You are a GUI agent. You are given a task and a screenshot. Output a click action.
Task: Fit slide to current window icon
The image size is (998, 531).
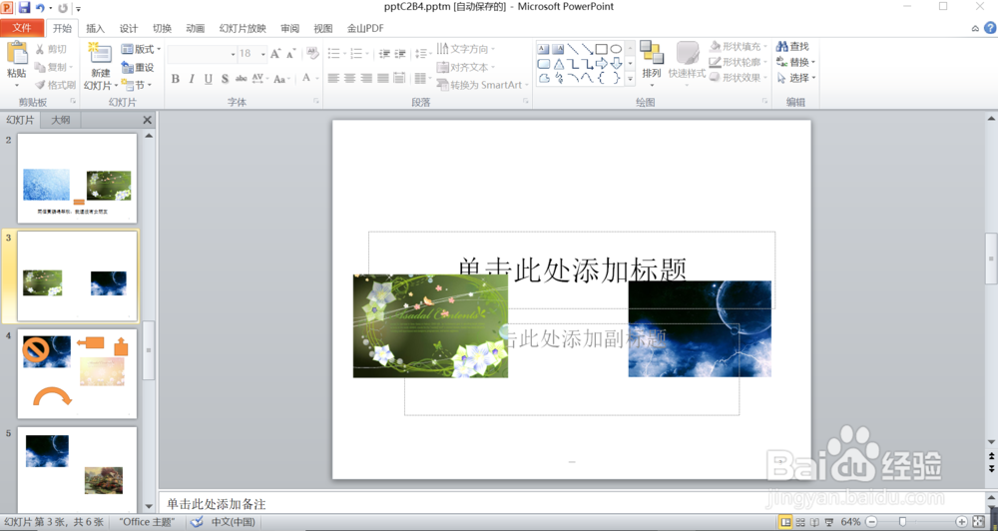(978, 522)
